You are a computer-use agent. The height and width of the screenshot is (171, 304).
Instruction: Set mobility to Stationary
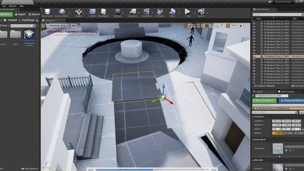point(288,133)
